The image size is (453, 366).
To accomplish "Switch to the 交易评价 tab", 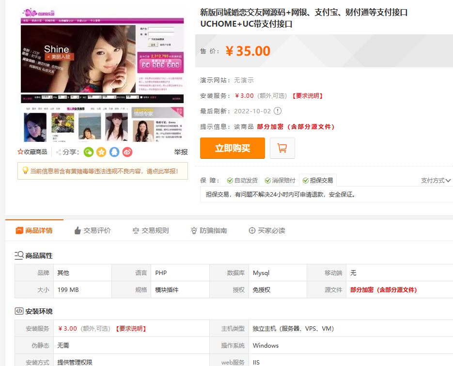I will 93,230.
